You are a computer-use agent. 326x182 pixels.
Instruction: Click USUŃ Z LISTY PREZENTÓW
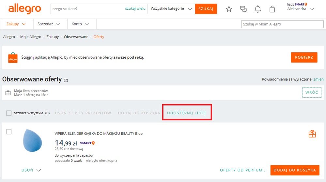83,113
